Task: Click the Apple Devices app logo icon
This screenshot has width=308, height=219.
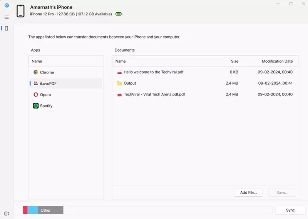Action: 7,5
